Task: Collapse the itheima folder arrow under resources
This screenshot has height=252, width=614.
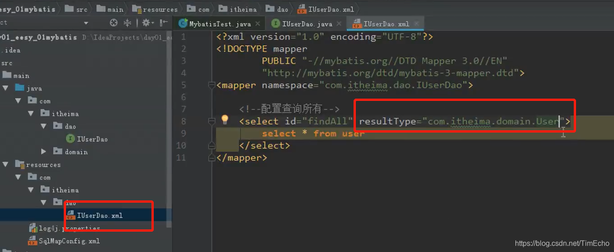Action: (31, 190)
